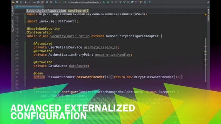Click the @Bean annotation
221x124 pixels.
click(38, 73)
